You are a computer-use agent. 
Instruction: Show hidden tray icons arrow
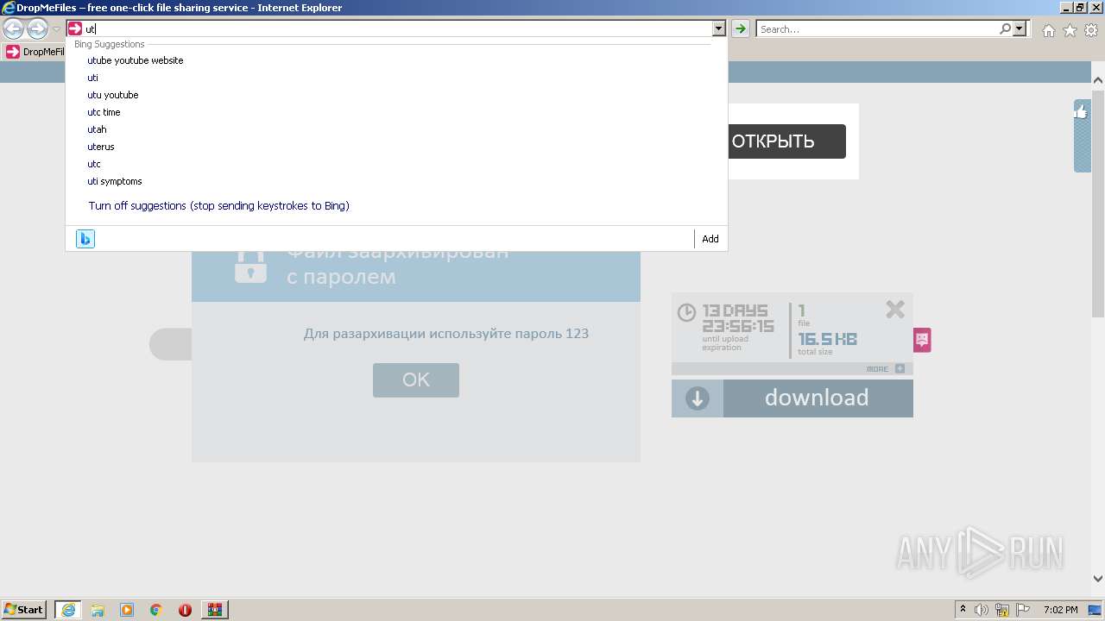click(x=963, y=610)
